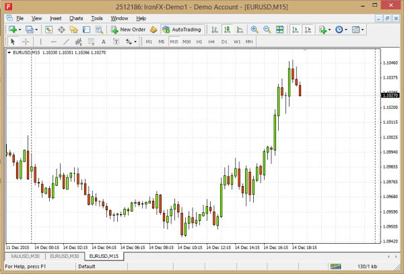
Task: Click the Periods clock icon
Action: [x=339, y=30]
